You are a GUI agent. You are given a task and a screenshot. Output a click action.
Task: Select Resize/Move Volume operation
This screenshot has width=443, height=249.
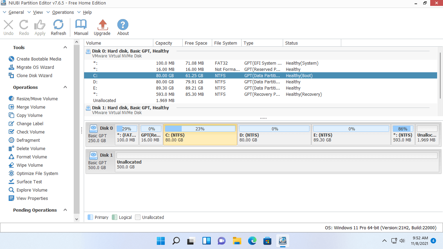click(x=37, y=99)
